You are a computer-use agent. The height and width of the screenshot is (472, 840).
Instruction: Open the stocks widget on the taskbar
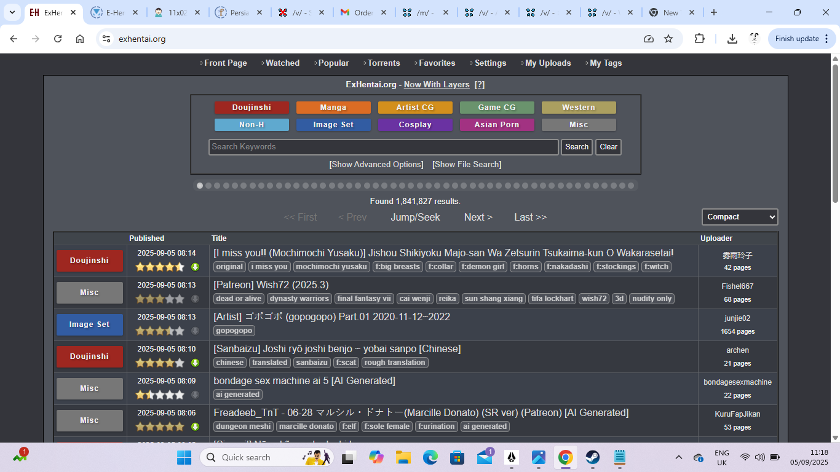click(20, 457)
